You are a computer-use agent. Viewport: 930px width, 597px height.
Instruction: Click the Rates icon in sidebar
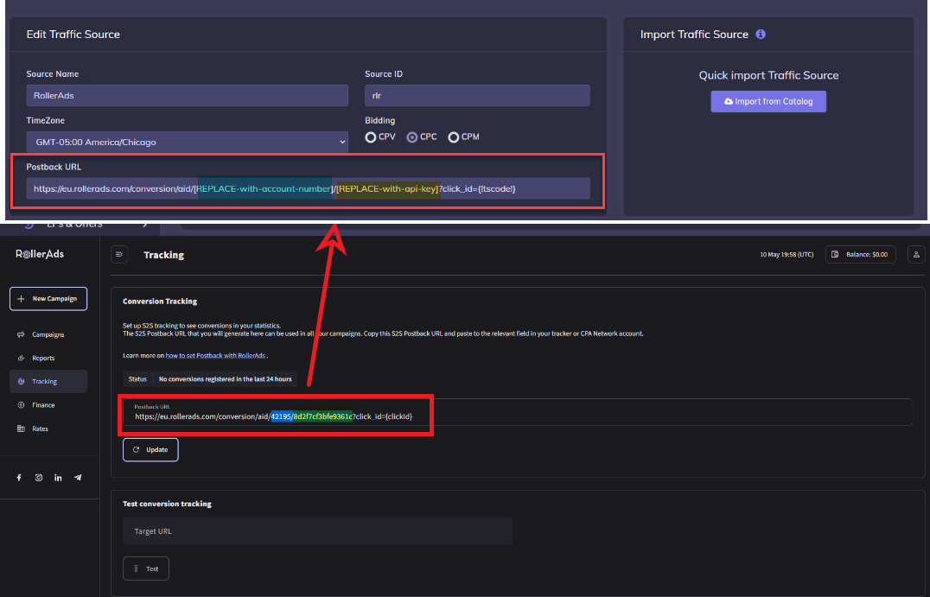(21, 429)
